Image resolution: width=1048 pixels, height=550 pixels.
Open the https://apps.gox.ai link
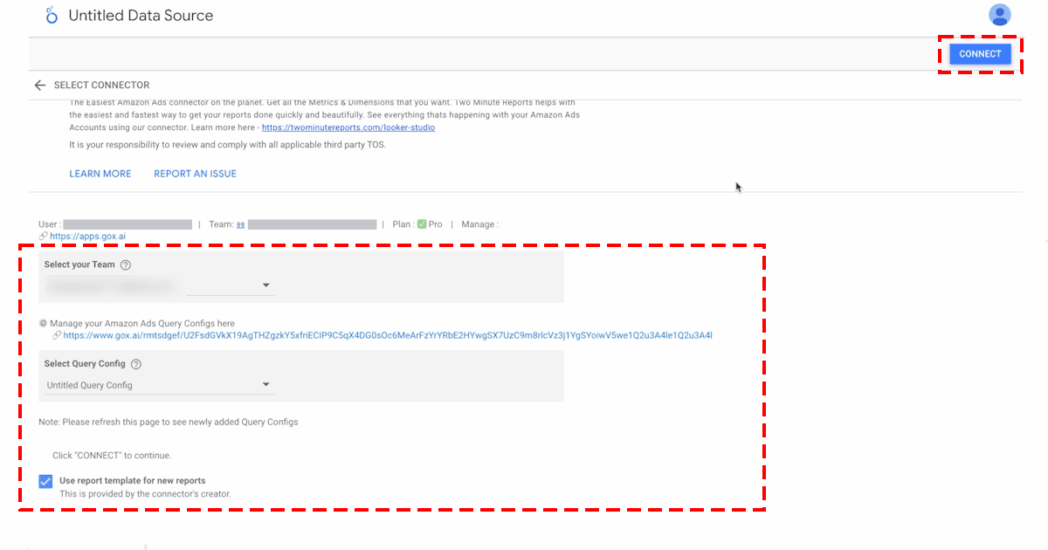(x=87, y=236)
